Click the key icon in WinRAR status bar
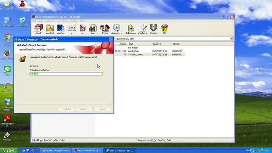Viewport: 272px width, 153px height. (x=37, y=140)
